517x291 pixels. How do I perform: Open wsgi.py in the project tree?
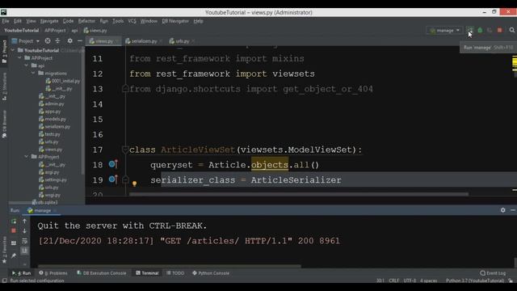49,195
